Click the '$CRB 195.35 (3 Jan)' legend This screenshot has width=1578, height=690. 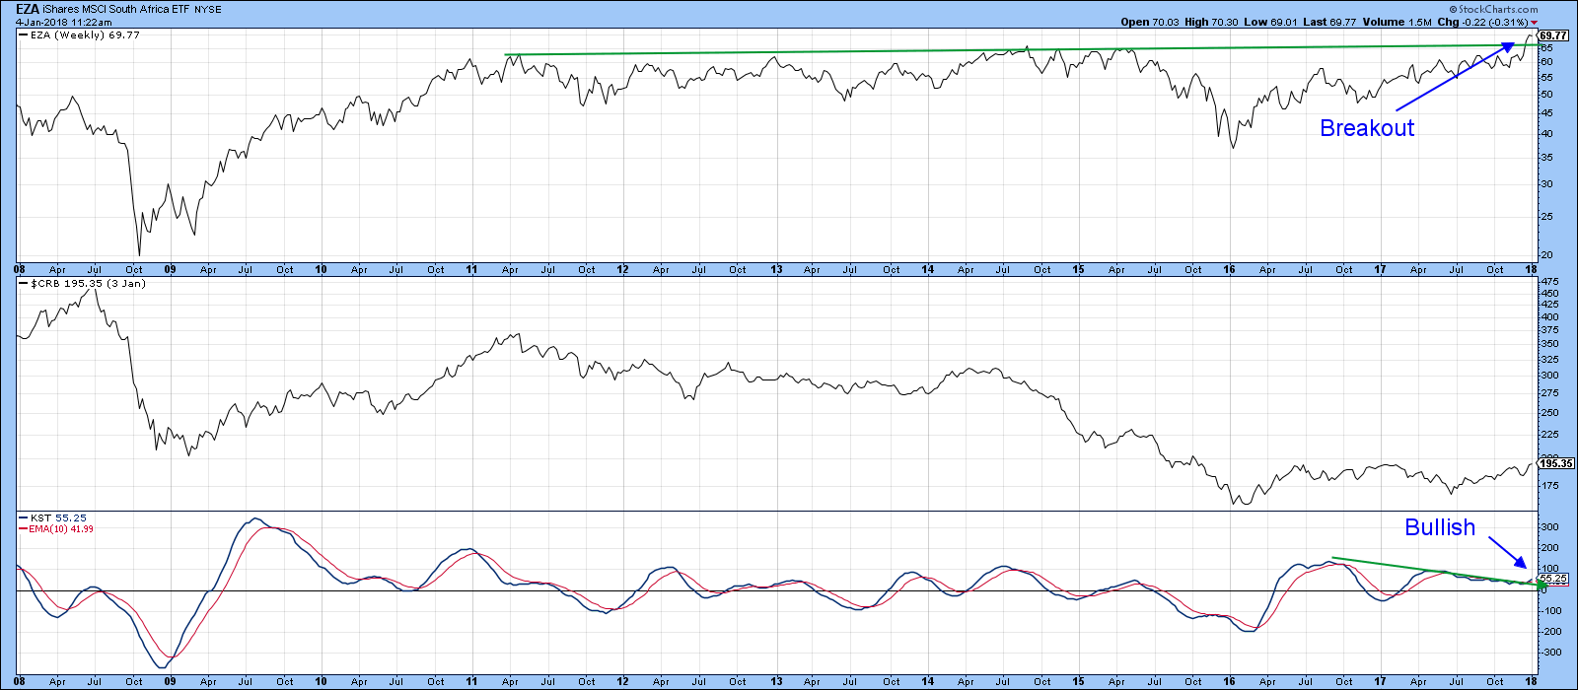[x=83, y=284]
